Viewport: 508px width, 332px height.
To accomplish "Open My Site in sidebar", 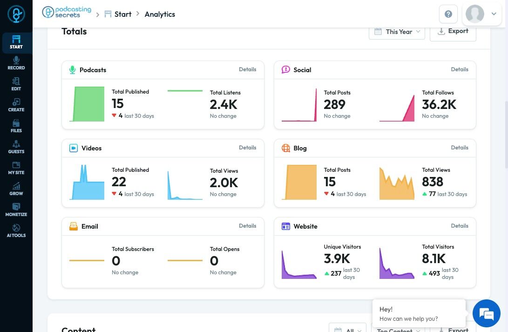I will click(x=16, y=168).
